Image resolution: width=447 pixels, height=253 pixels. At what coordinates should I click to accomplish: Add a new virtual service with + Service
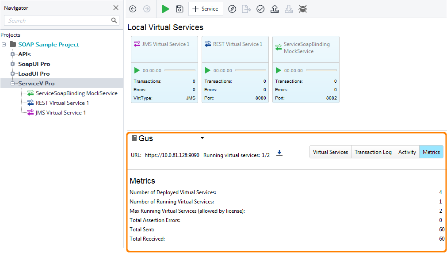point(206,9)
